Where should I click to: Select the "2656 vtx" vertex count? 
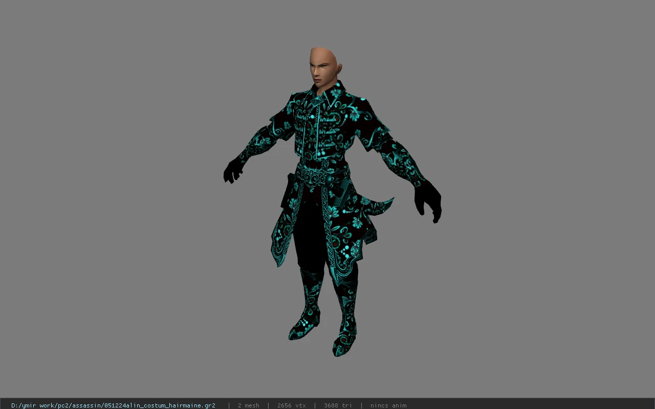[x=291, y=405]
